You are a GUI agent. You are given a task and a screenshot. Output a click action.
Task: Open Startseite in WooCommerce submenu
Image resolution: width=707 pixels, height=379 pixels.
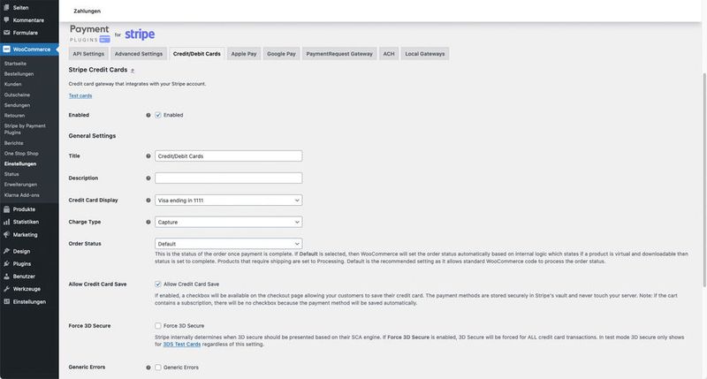(x=15, y=64)
